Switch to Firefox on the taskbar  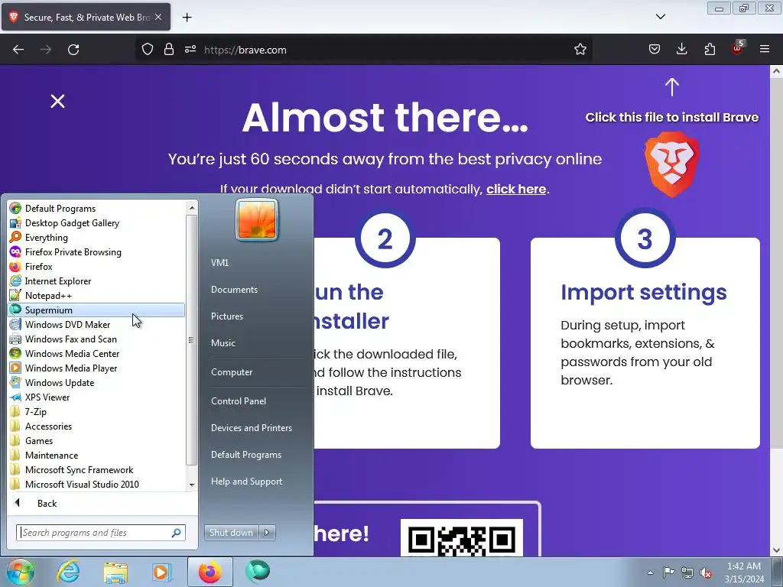click(x=210, y=572)
